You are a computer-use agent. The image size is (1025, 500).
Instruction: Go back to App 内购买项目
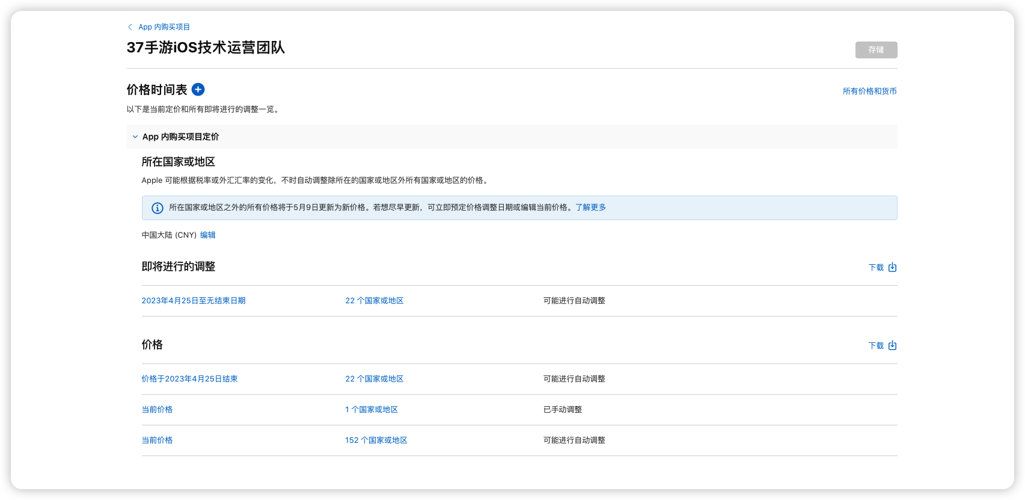(164, 27)
